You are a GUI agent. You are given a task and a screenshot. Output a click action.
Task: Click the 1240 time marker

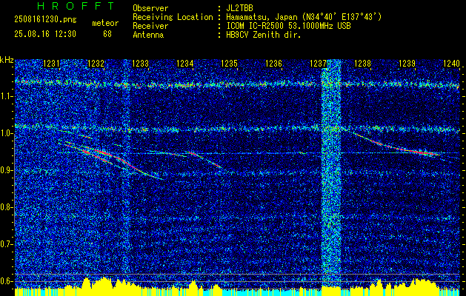451,64
